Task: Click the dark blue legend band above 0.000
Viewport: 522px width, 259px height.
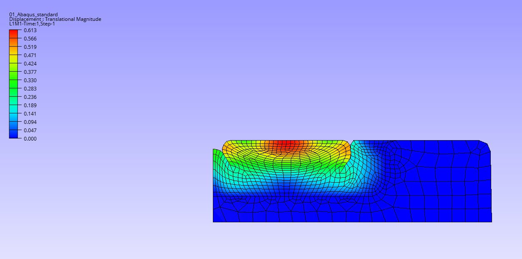Action: (x=14, y=134)
